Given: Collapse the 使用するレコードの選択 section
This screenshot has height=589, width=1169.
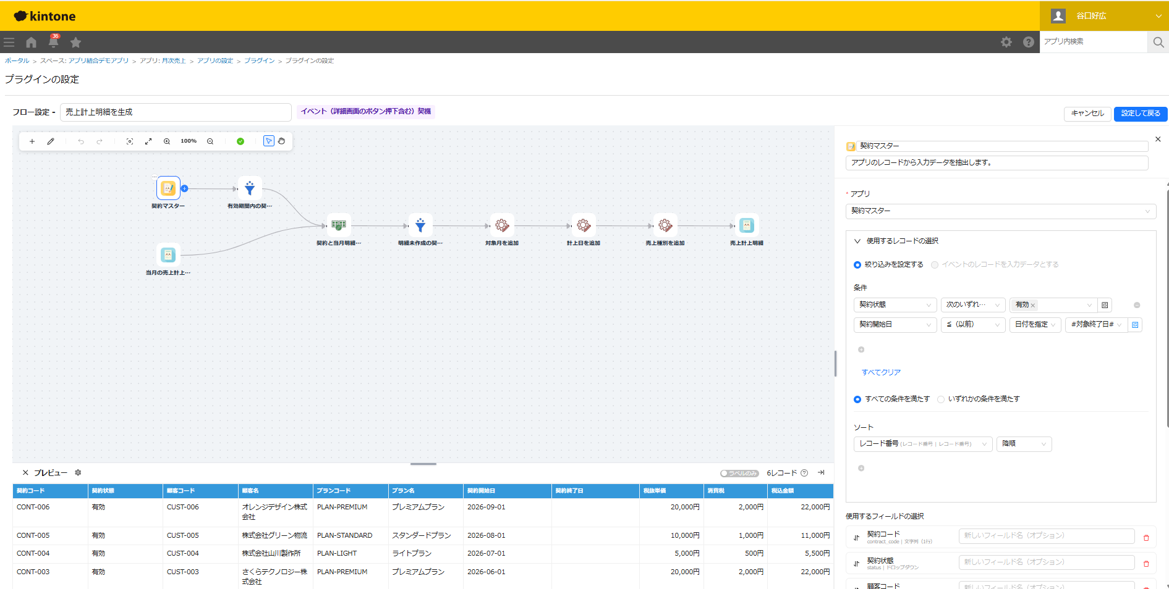Looking at the screenshot, I should [x=857, y=241].
